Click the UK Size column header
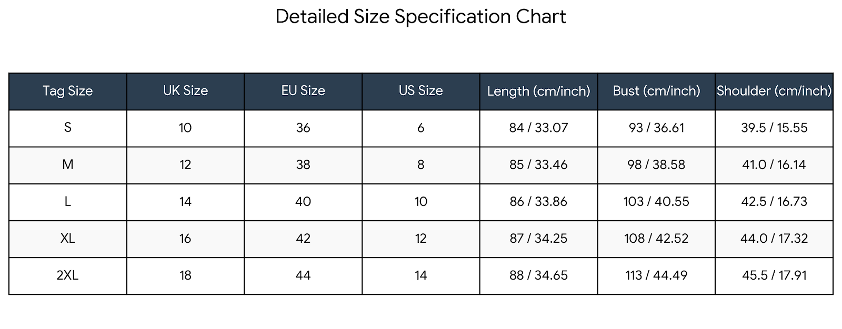Screen dimensions: 842x329 [185, 91]
